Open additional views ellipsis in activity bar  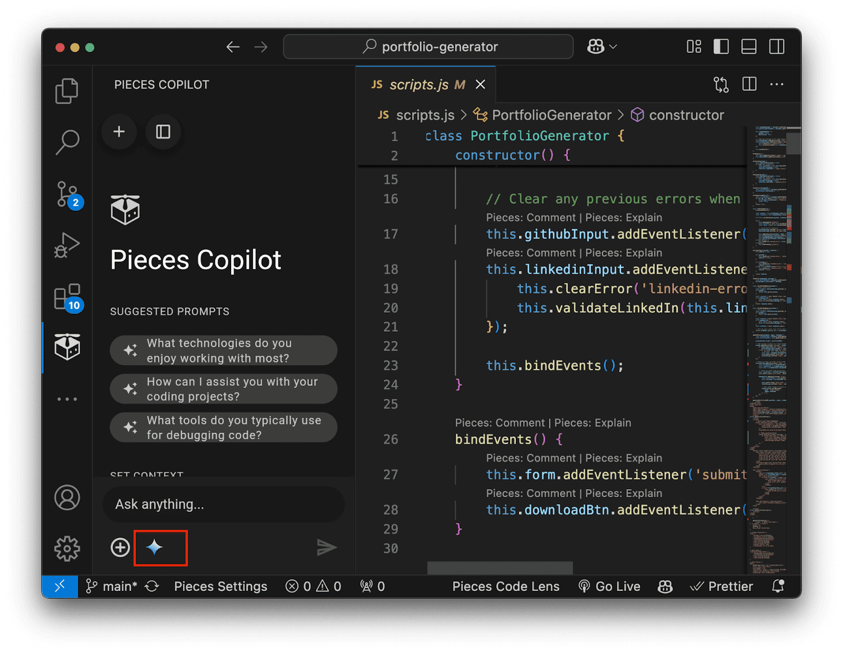[67, 399]
